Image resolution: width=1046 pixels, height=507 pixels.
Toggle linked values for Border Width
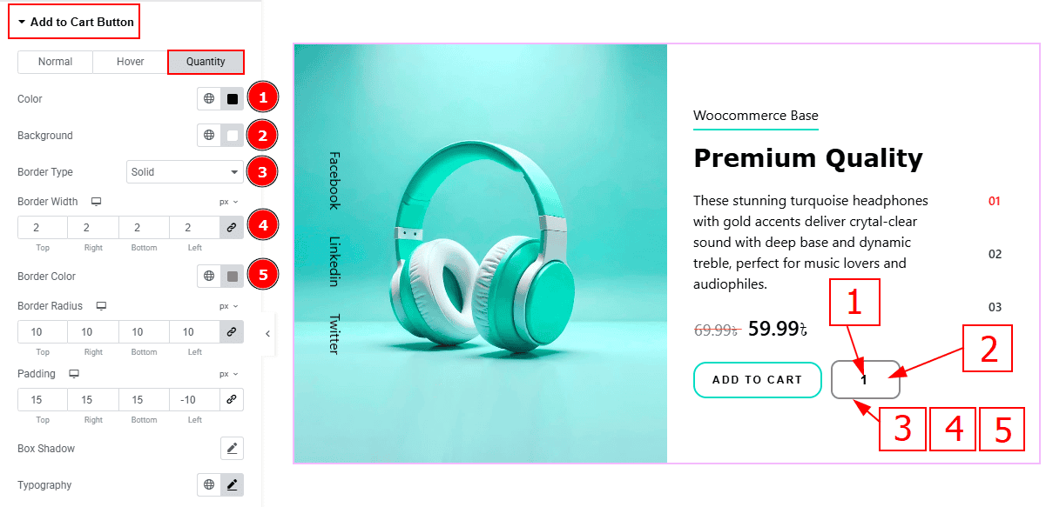232,228
